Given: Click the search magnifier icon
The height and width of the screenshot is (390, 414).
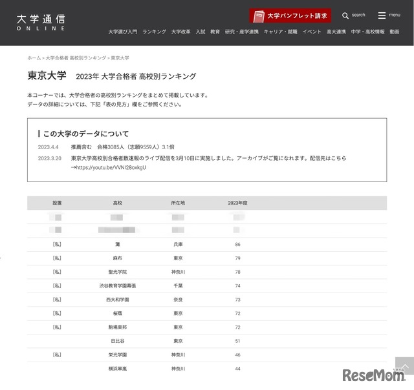Looking at the screenshot, I should point(345,15).
